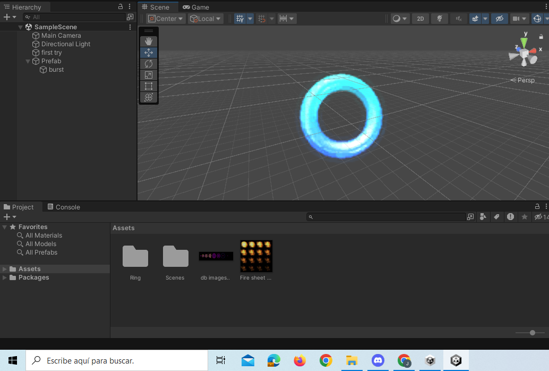This screenshot has height=371, width=549.
Task: Select the Hand tool
Action: point(149,41)
